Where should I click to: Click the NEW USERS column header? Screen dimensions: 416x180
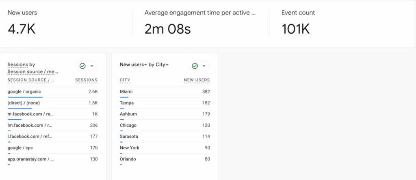pyautogui.click(x=197, y=80)
